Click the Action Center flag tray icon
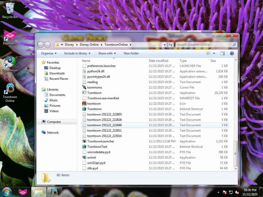The width and height of the screenshot is (263, 197). 225,192
